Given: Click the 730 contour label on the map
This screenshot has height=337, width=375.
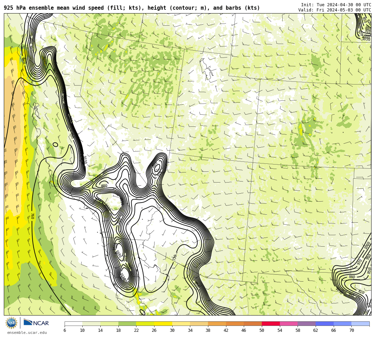Looking at the screenshot, I should pyautogui.click(x=175, y=258).
